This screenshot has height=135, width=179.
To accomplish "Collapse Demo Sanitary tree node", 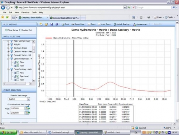I will pos(8,69).
